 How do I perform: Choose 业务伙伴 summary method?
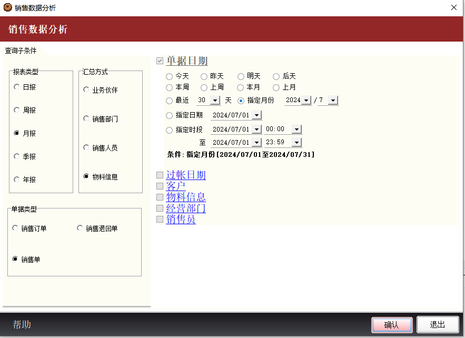click(x=86, y=90)
